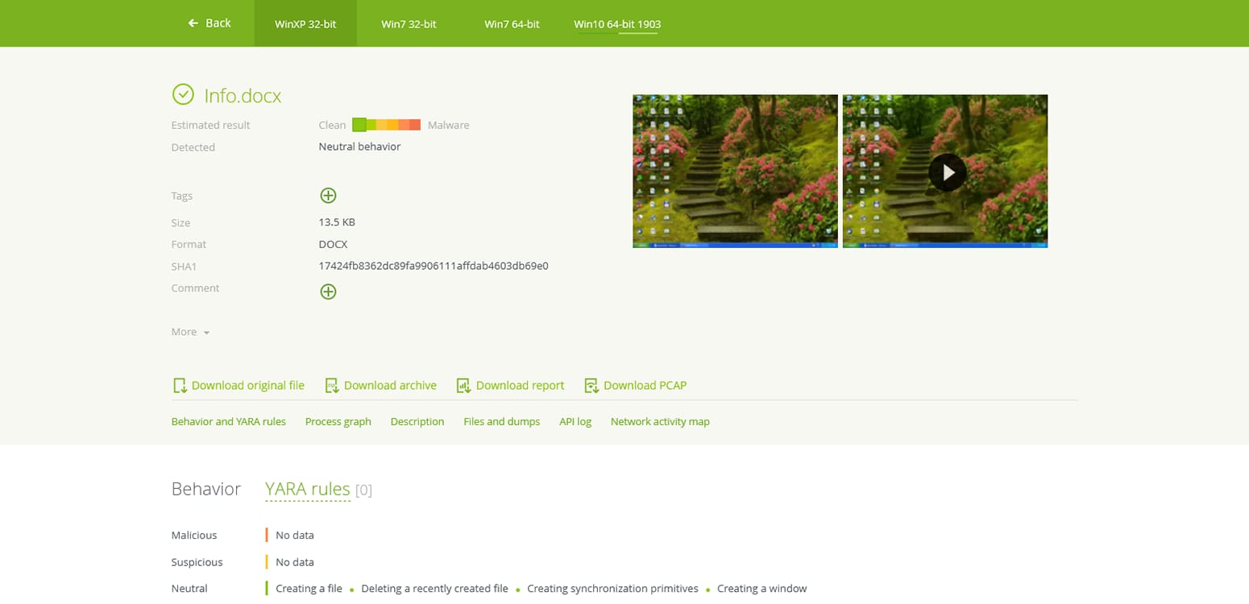Open the Network activity map link

(x=660, y=421)
